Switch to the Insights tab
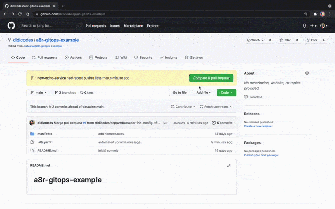The width and height of the screenshot is (335, 209). coord(169,58)
